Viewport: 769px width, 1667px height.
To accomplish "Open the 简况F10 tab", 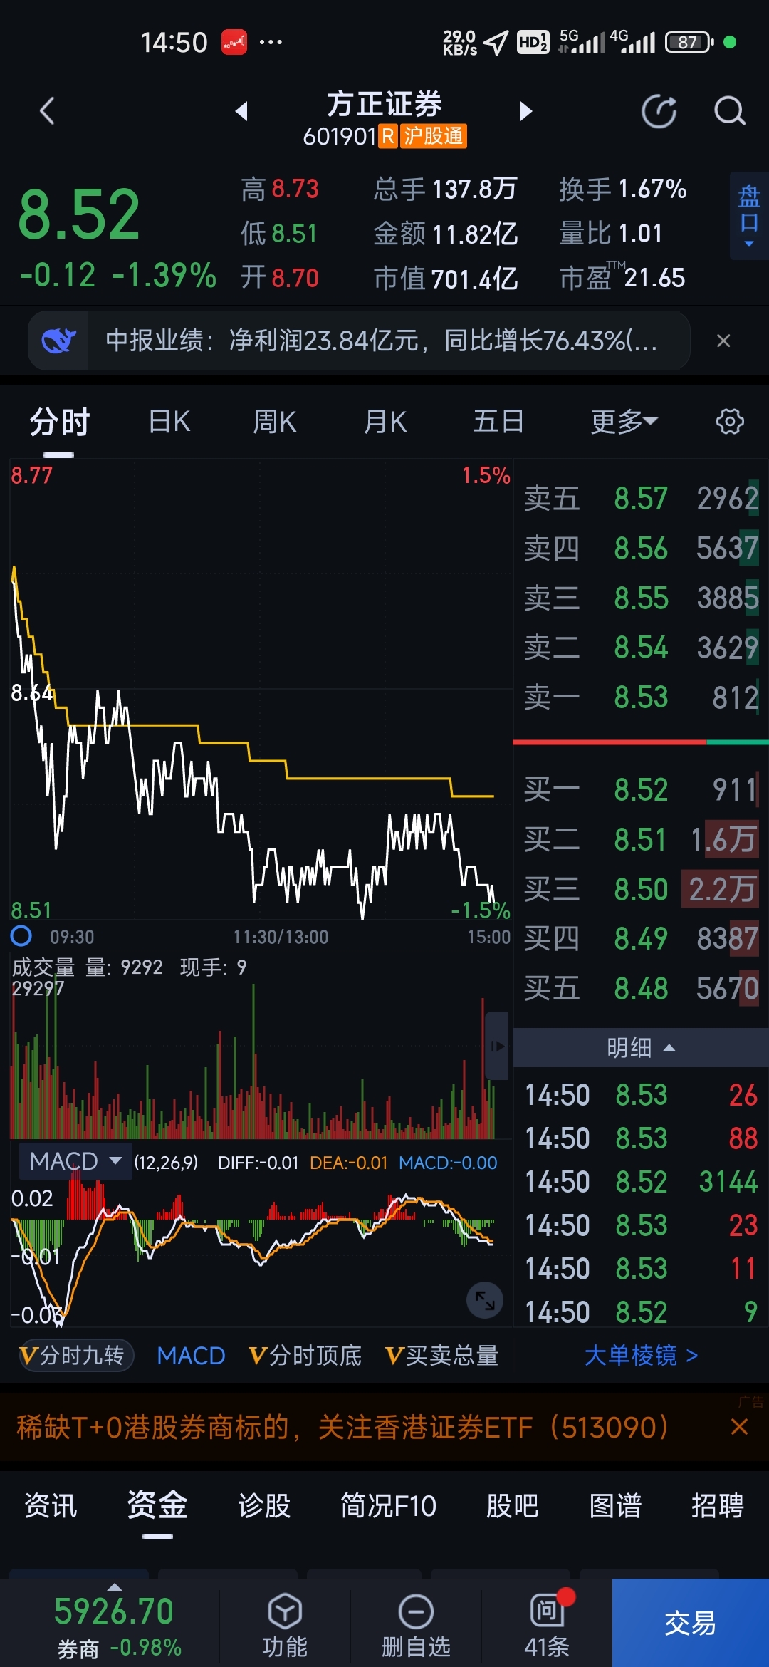I will pyautogui.click(x=388, y=1506).
